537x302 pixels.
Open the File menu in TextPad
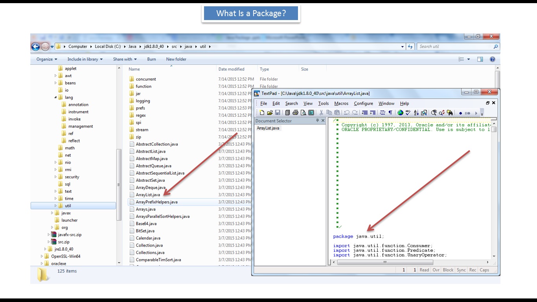(263, 103)
